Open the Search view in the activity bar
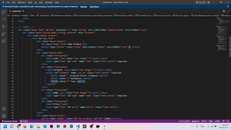This screenshot has height=130, width=231. click(x=4, y=19)
